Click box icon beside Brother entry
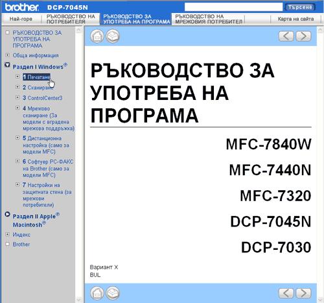 [7, 244]
